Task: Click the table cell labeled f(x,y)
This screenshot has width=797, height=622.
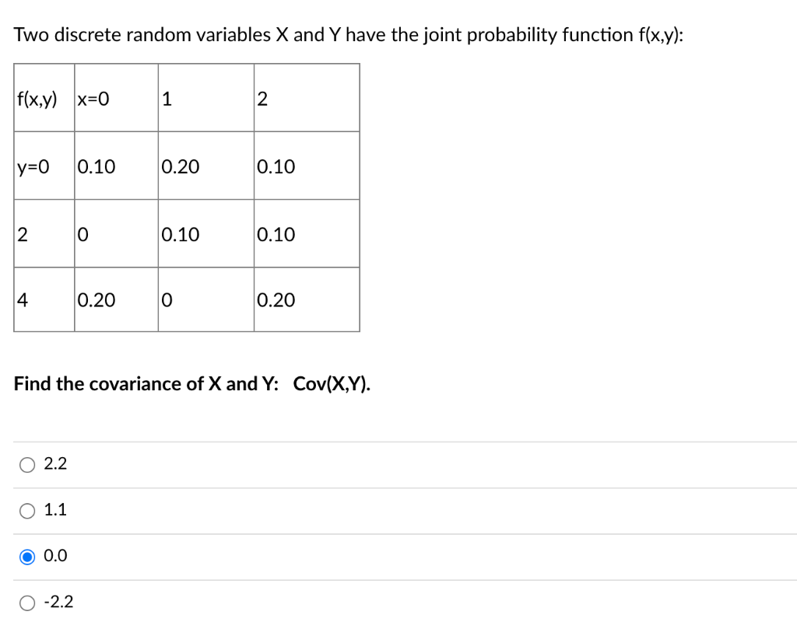Action: point(43,96)
